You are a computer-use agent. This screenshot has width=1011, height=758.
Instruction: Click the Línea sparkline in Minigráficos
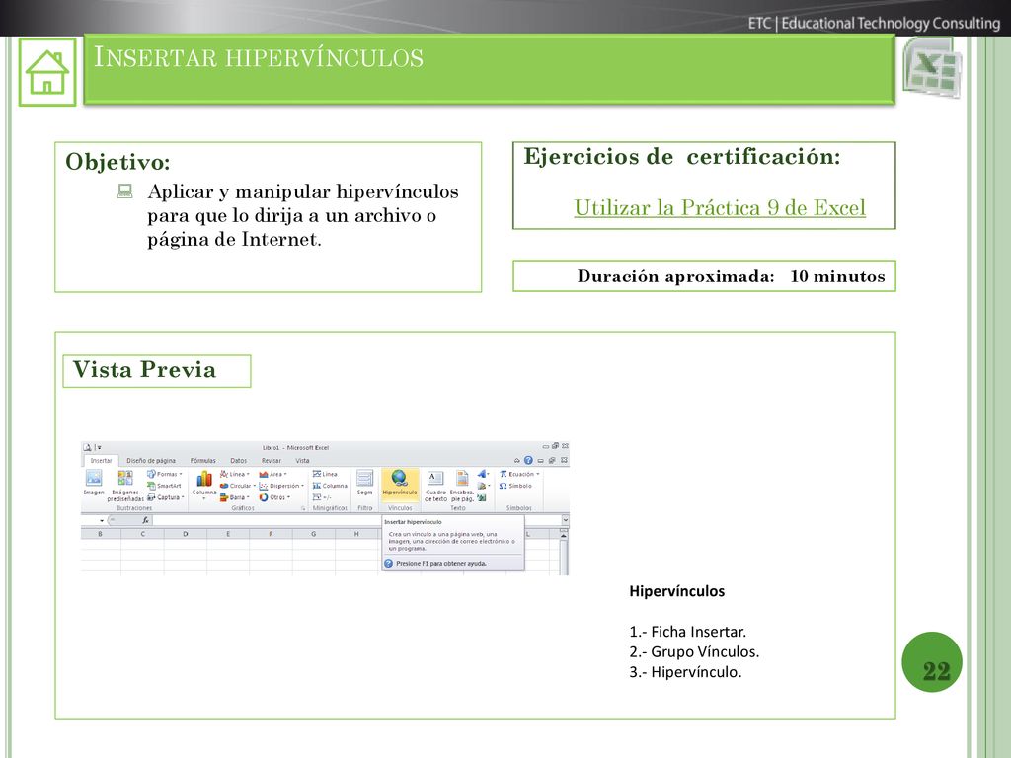tap(325, 474)
